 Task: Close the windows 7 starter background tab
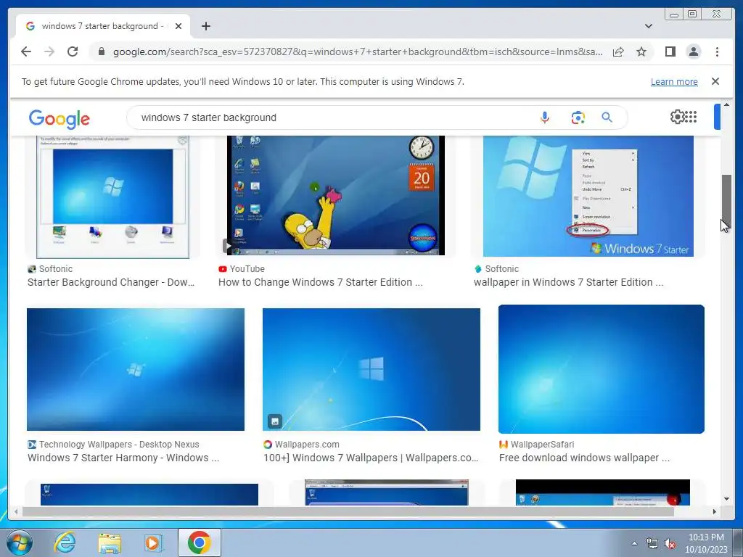click(x=178, y=26)
